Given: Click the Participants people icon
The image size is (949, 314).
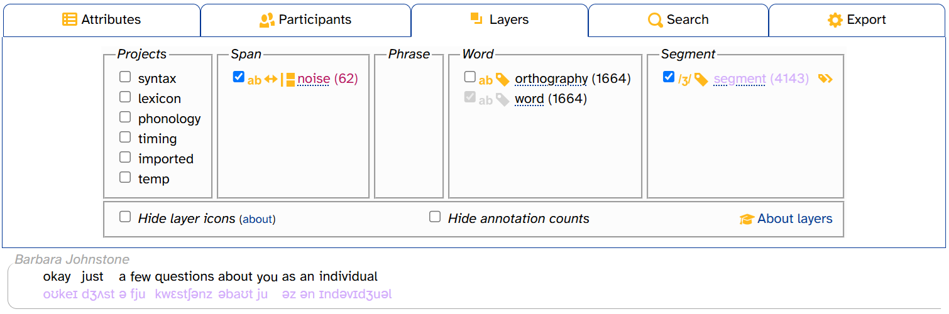Looking at the screenshot, I should coord(267,20).
